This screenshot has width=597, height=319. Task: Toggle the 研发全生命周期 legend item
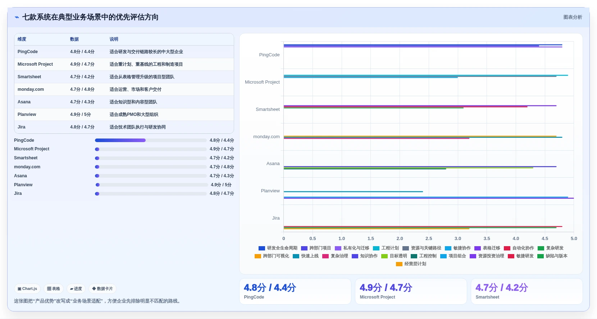coord(278,248)
